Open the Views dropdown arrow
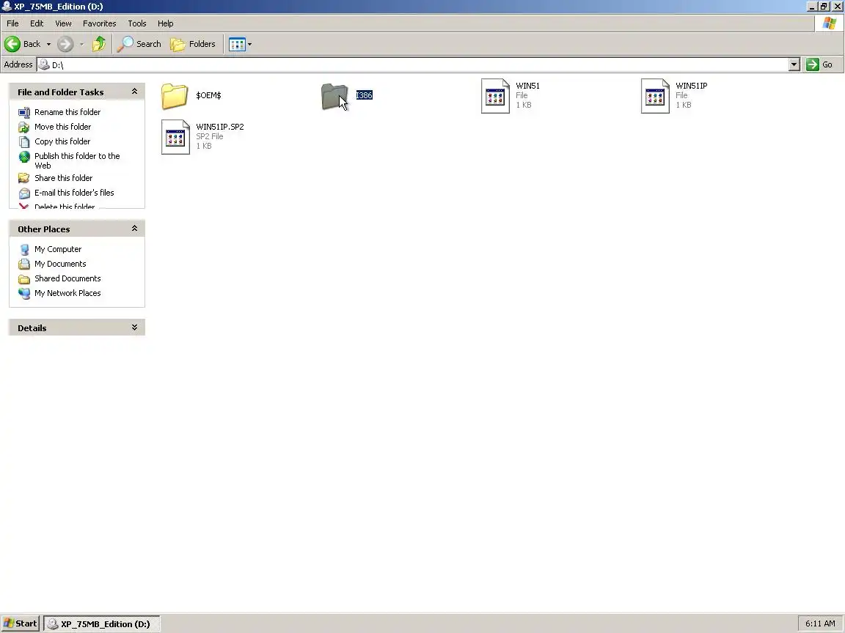 [249, 44]
